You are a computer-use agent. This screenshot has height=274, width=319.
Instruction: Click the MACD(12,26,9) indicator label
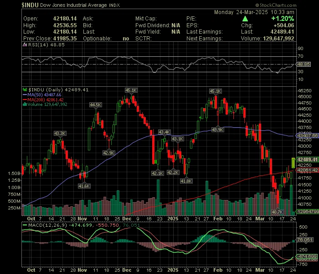point(47,225)
